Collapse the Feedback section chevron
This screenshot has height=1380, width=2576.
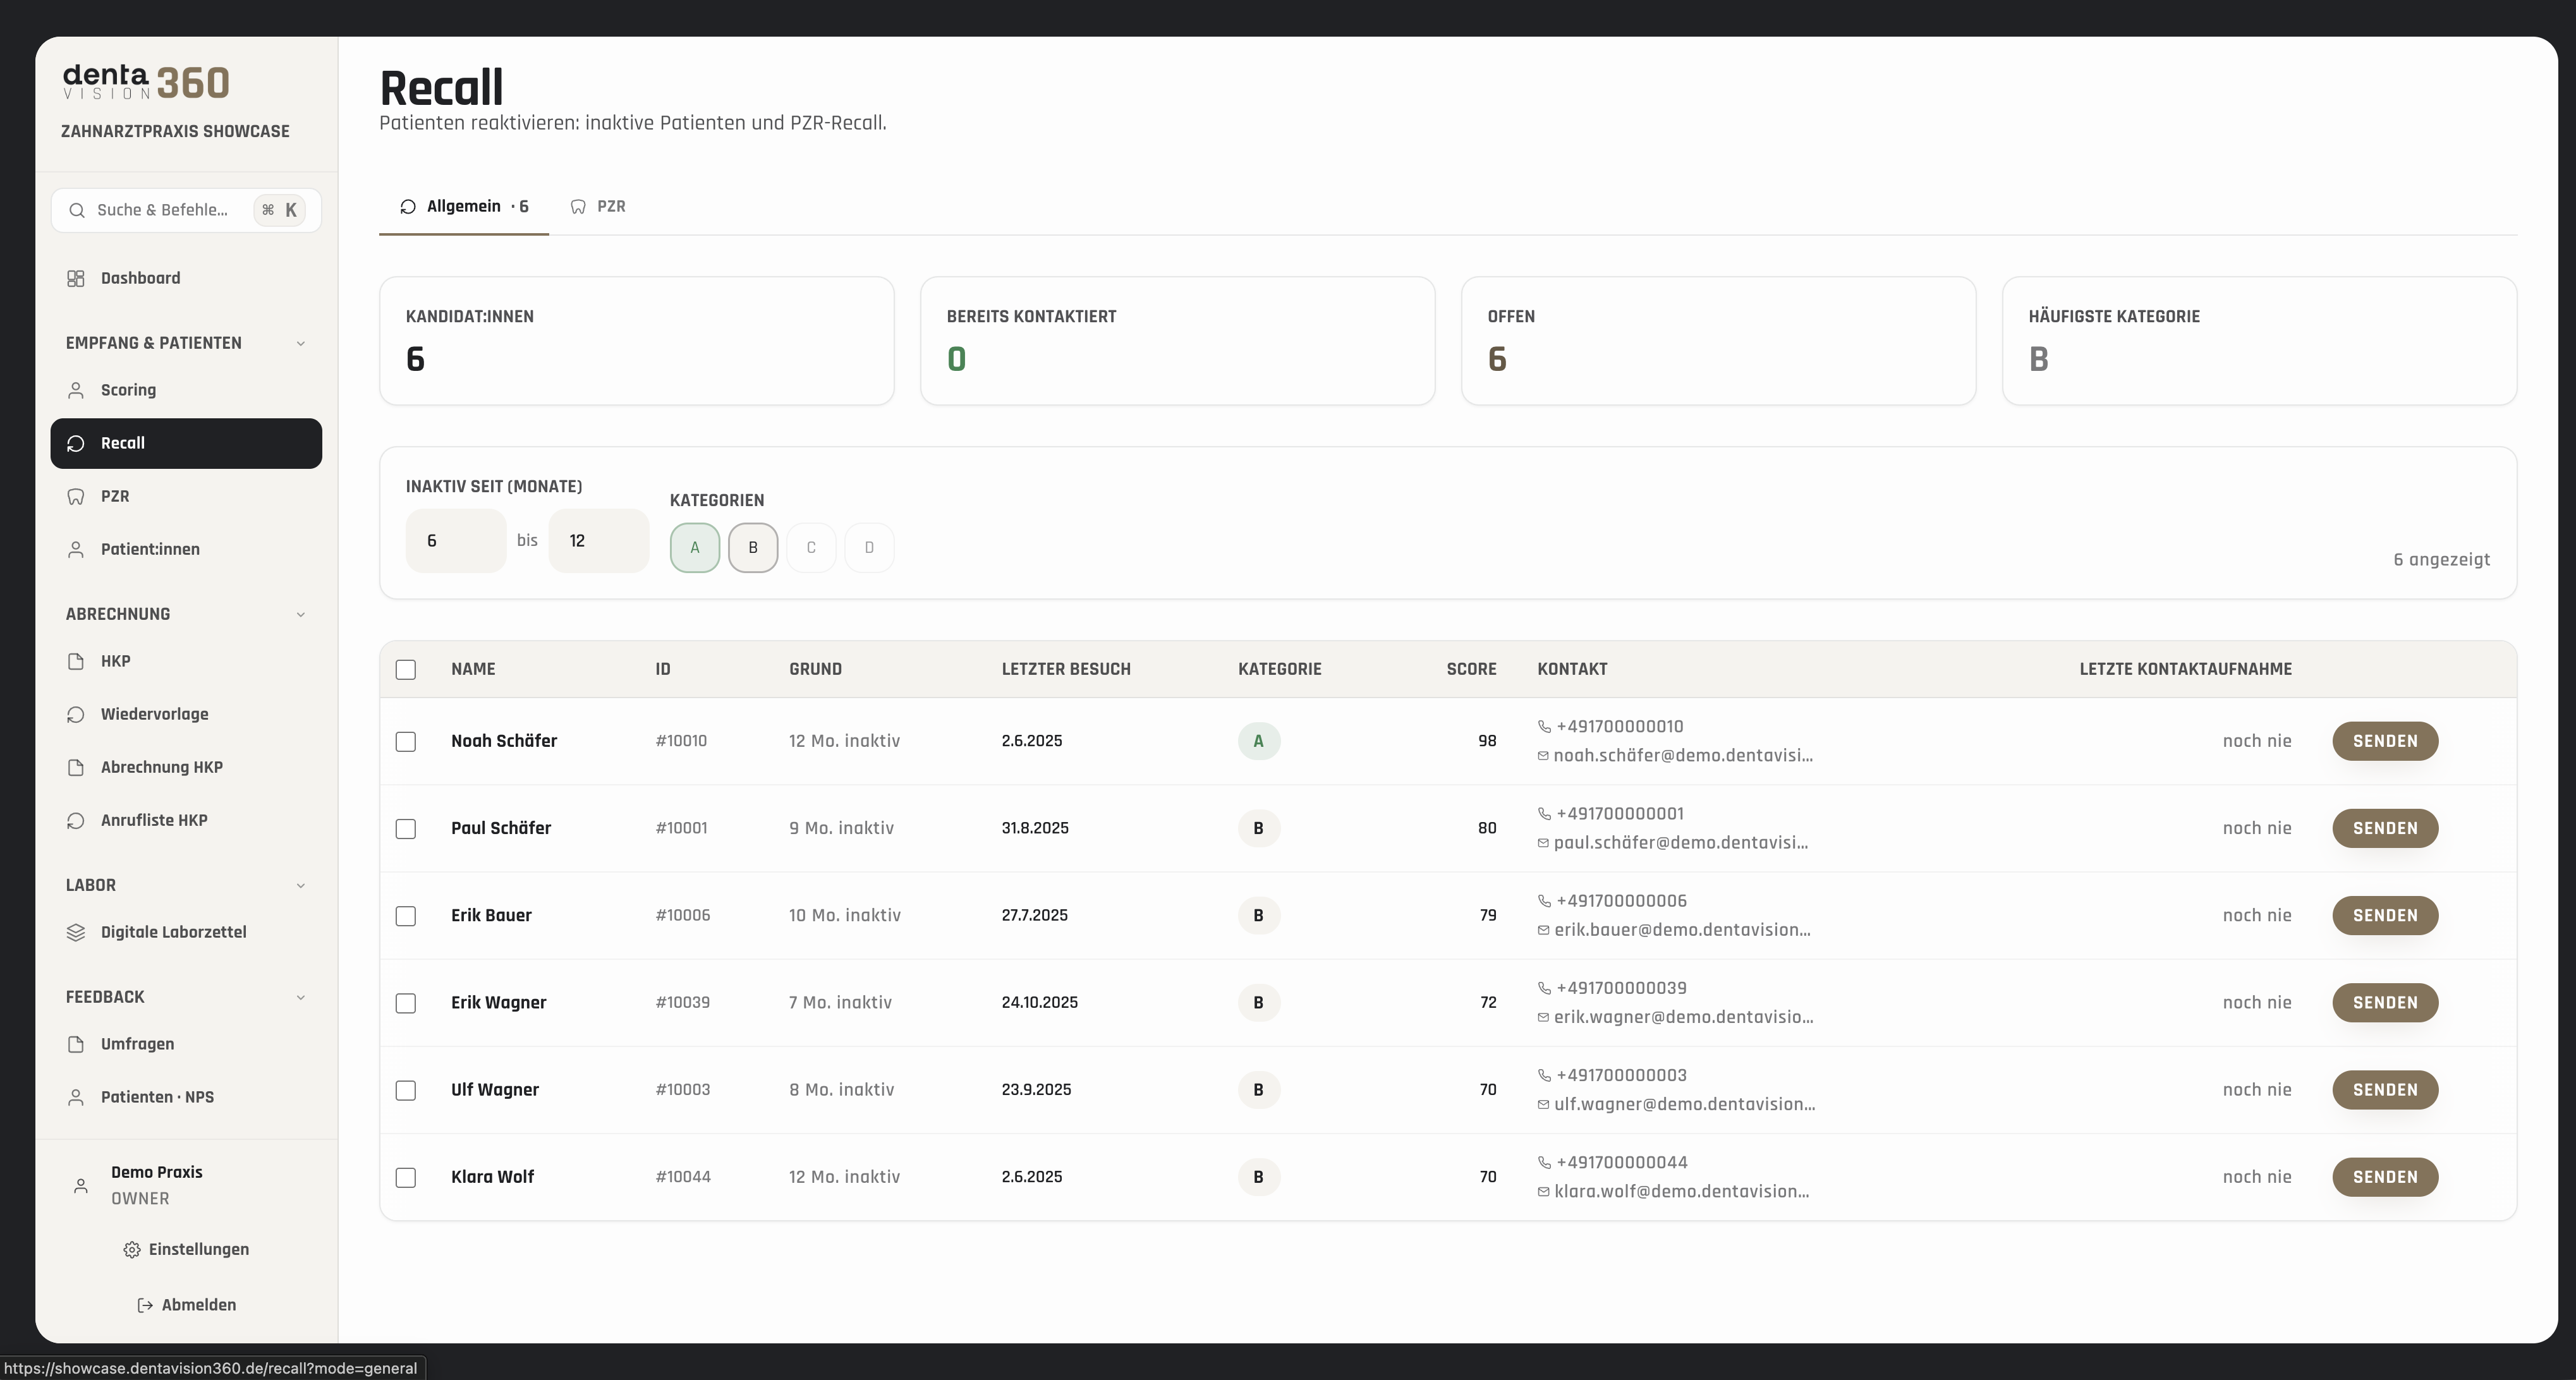click(301, 997)
